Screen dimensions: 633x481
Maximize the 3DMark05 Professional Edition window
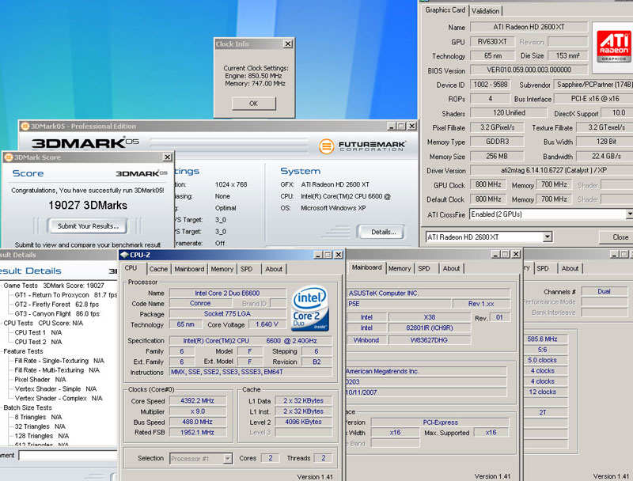coord(401,127)
